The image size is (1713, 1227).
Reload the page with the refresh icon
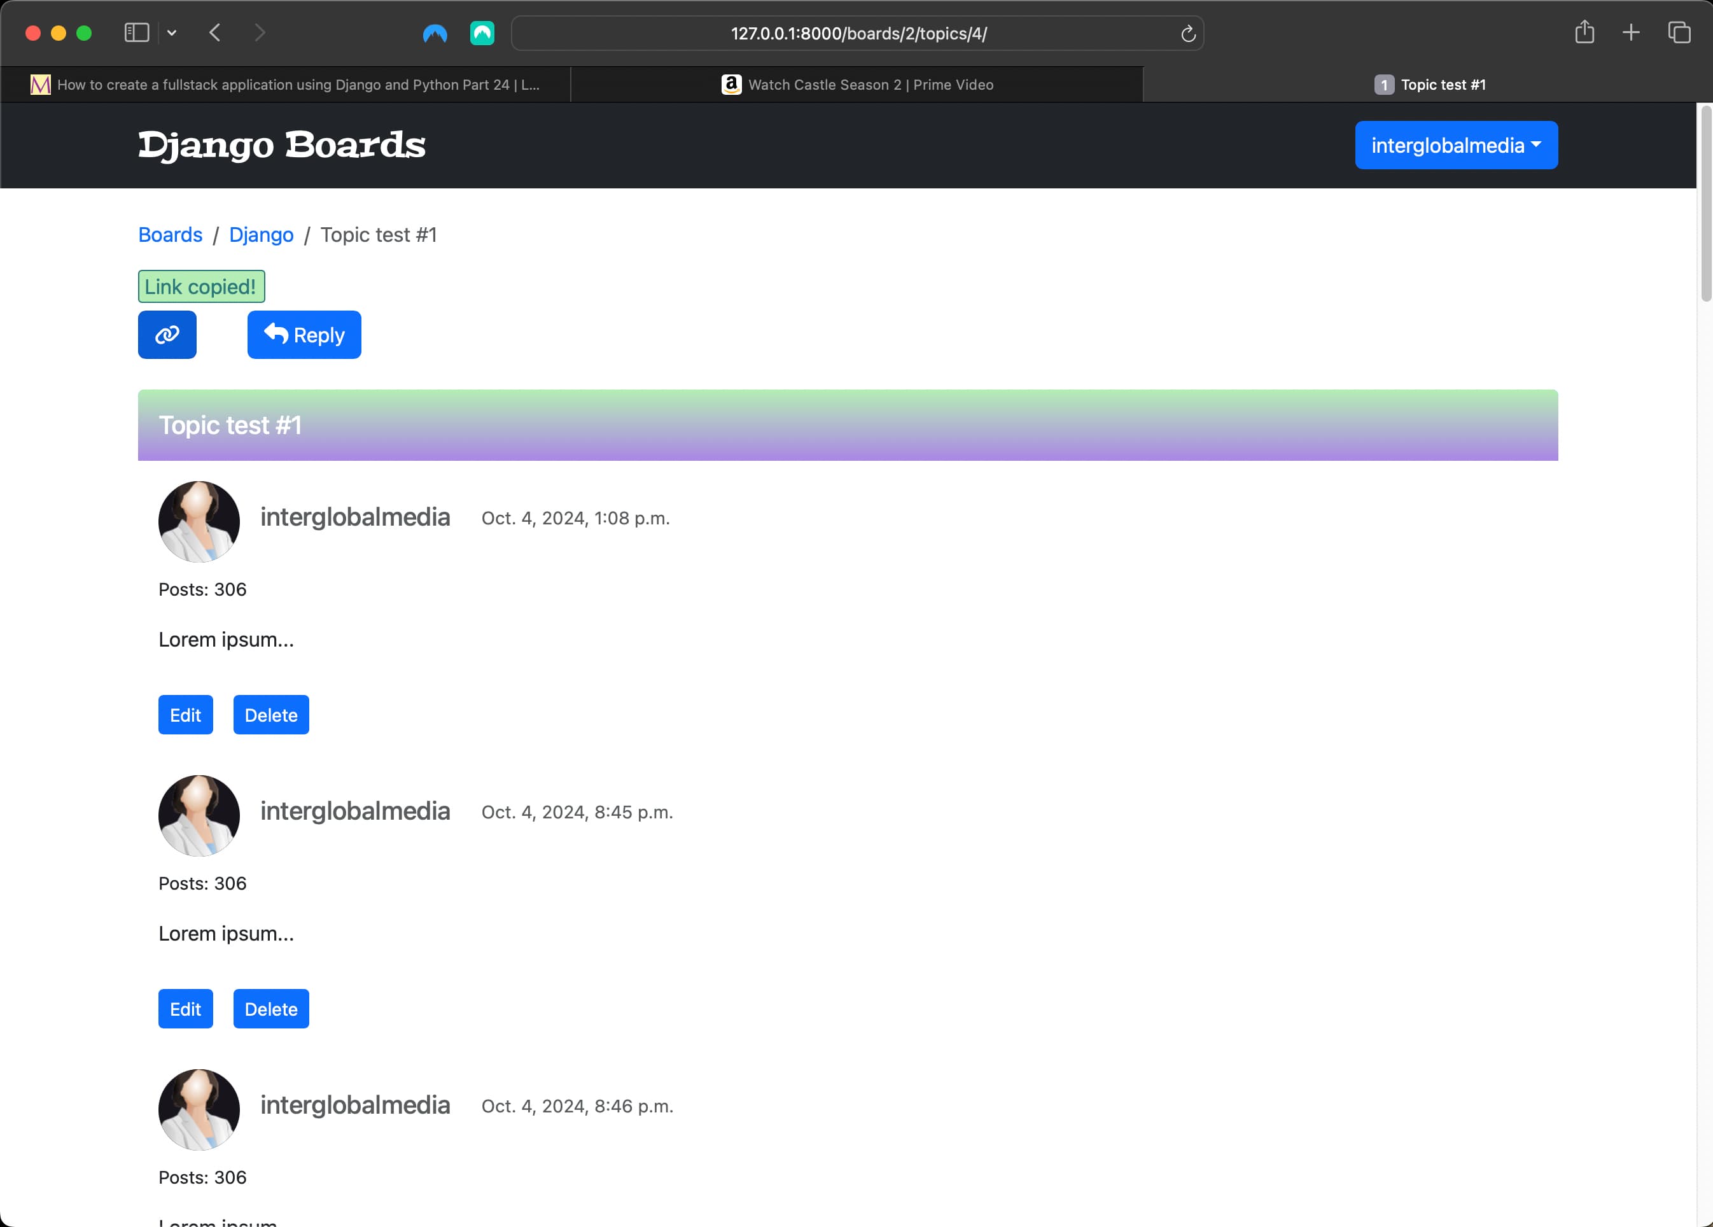coord(1188,33)
